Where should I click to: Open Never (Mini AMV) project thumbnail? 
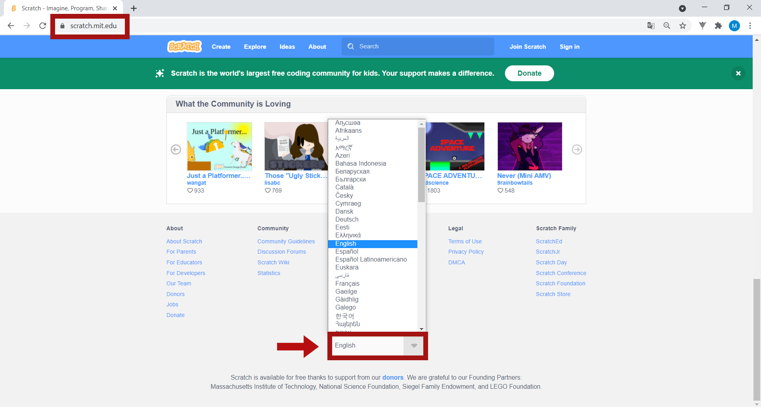coord(530,146)
